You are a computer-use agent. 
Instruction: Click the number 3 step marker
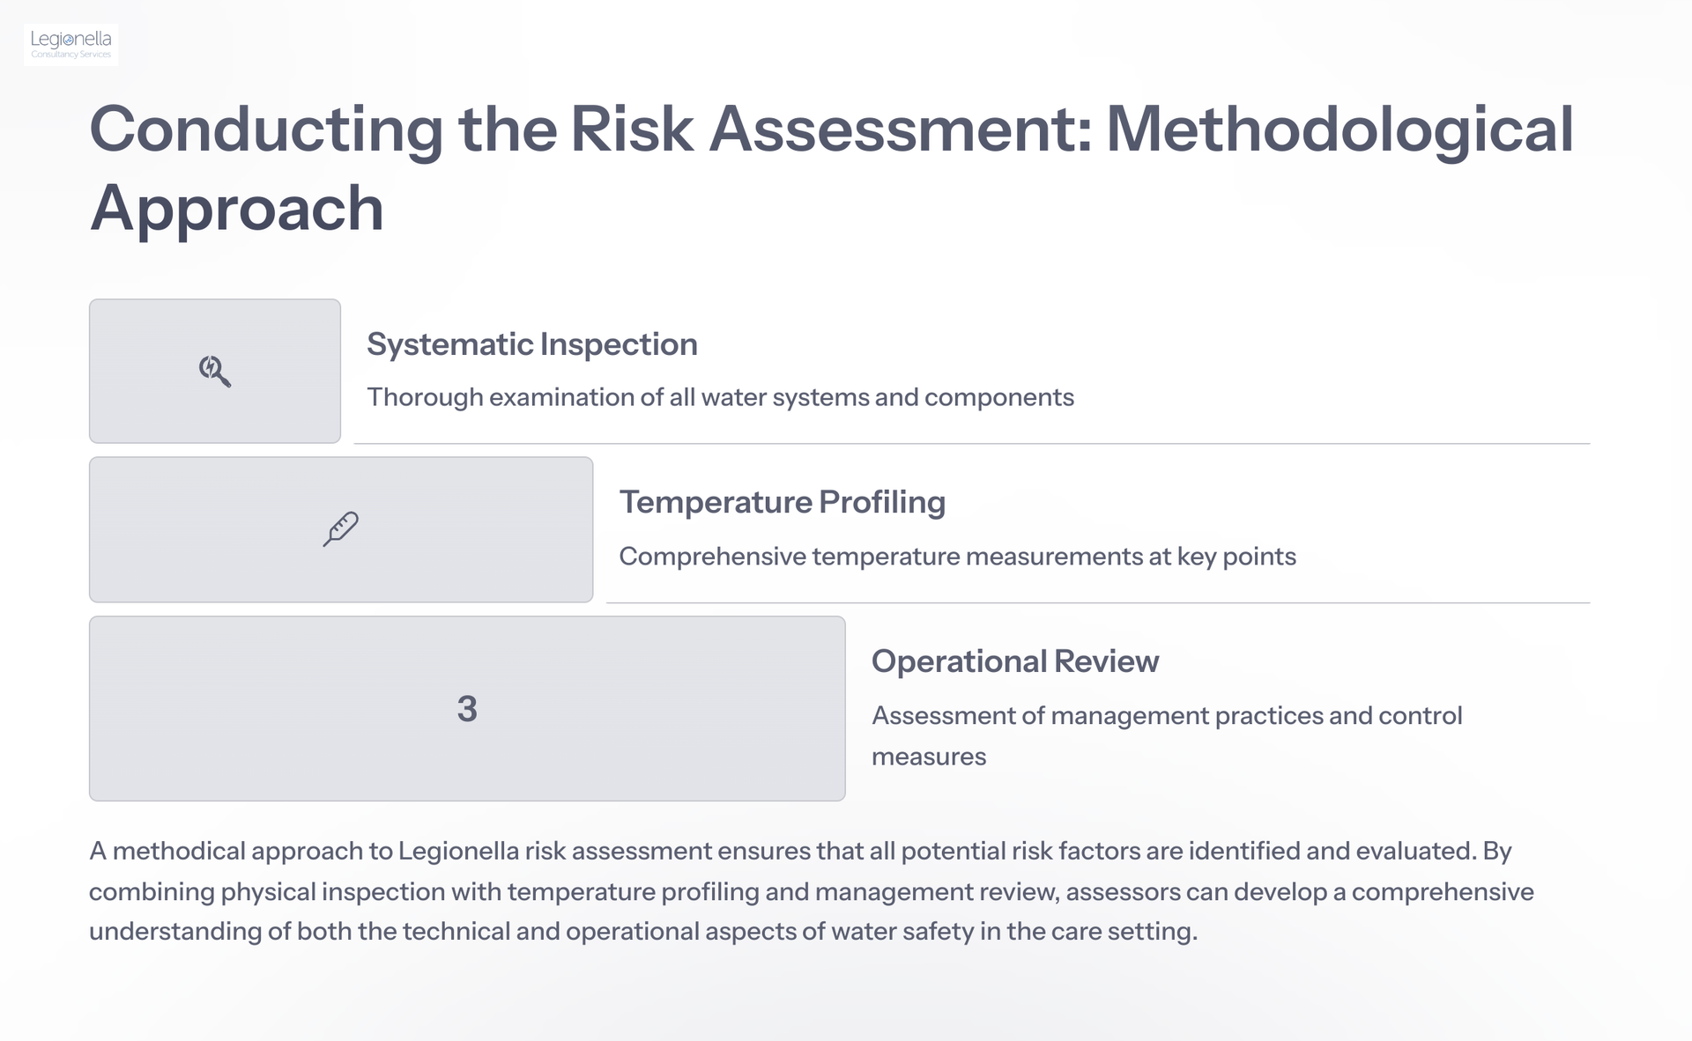[x=467, y=709]
